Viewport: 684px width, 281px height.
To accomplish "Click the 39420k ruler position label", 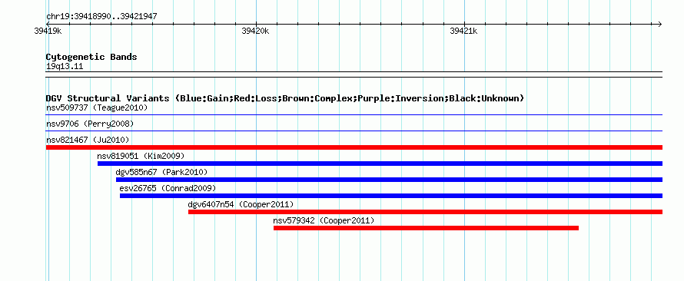I will pos(256,31).
